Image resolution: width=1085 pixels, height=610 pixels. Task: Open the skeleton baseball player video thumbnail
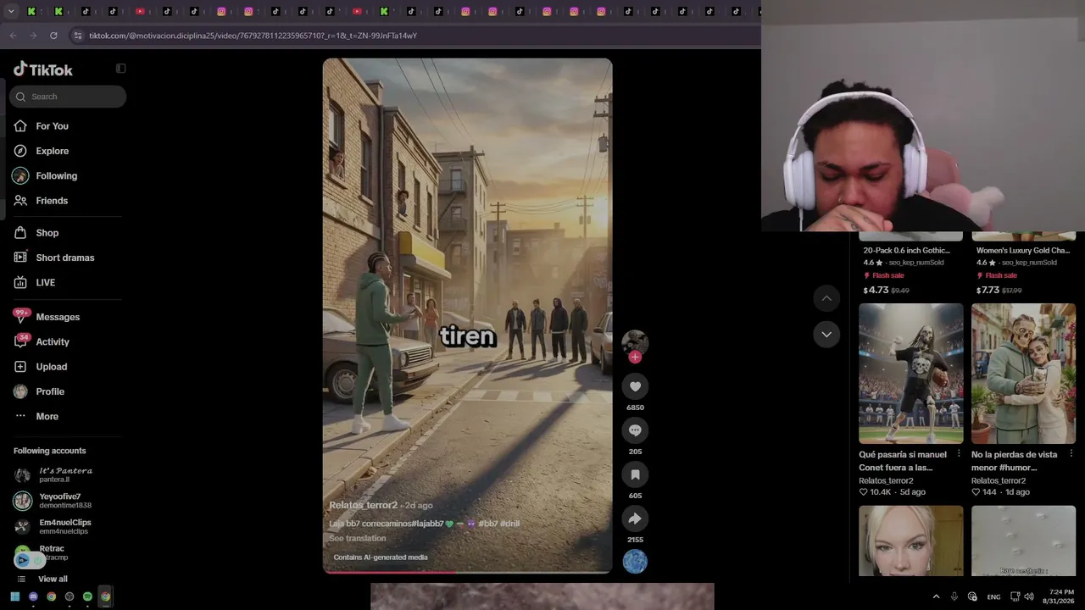point(911,374)
